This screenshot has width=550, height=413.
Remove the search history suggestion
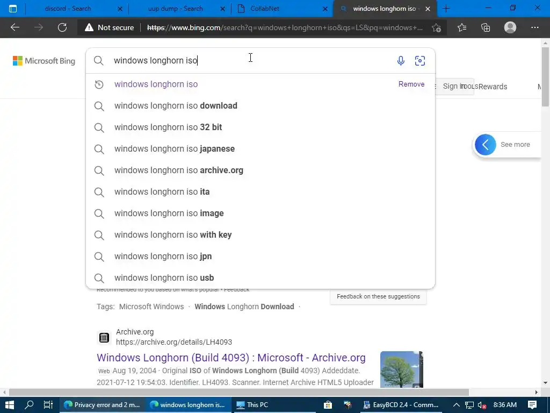coord(411,84)
